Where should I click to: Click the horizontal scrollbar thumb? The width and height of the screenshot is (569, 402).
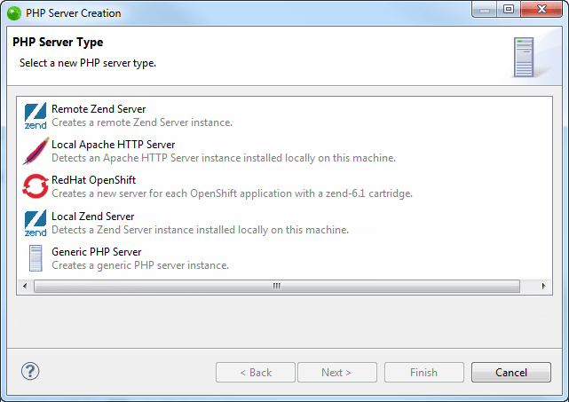coord(277,286)
